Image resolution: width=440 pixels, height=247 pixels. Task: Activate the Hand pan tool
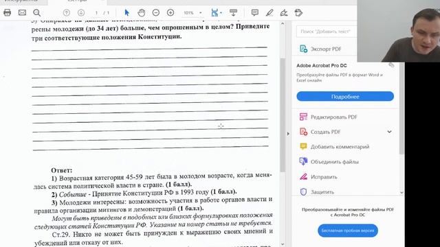point(142,12)
